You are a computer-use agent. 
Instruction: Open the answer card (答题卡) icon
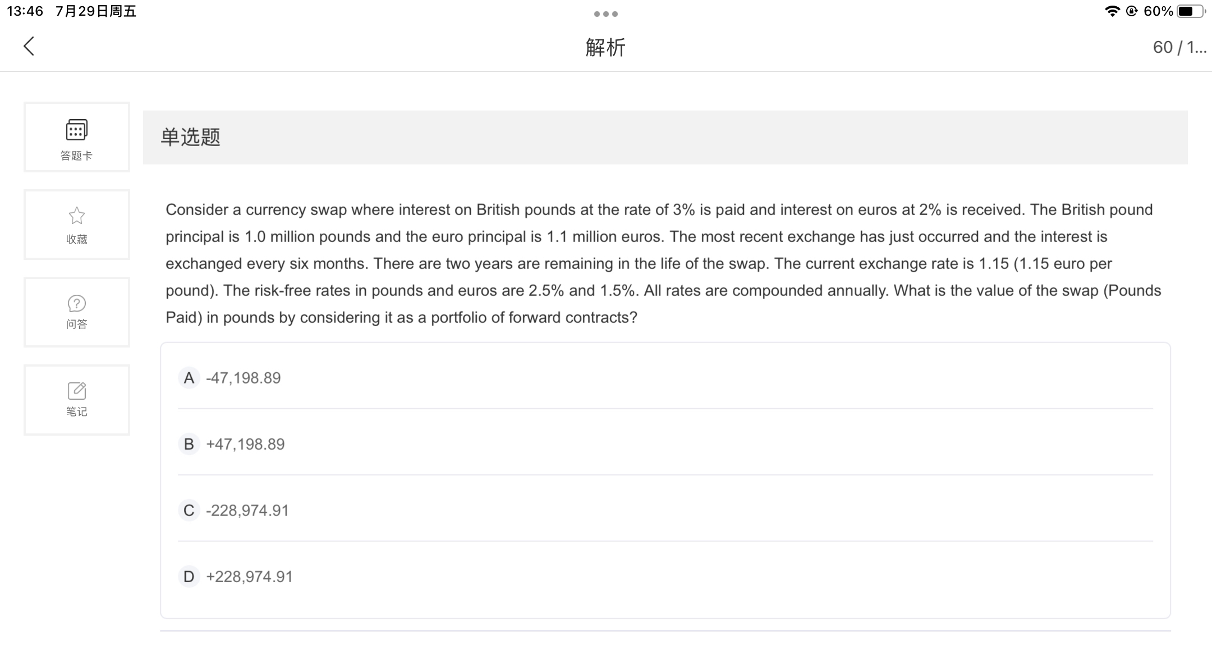click(x=77, y=130)
